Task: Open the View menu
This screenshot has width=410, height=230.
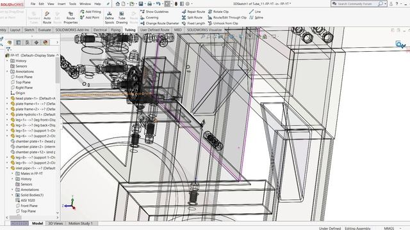Action: 51,4
